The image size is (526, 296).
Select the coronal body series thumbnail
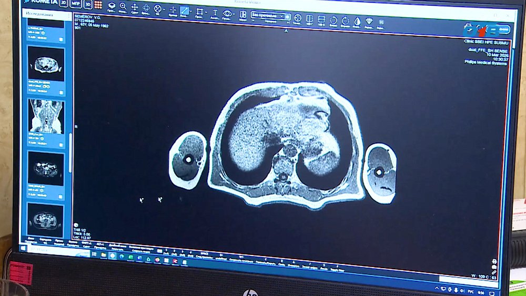pyautogui.click(x=45, y=117)
